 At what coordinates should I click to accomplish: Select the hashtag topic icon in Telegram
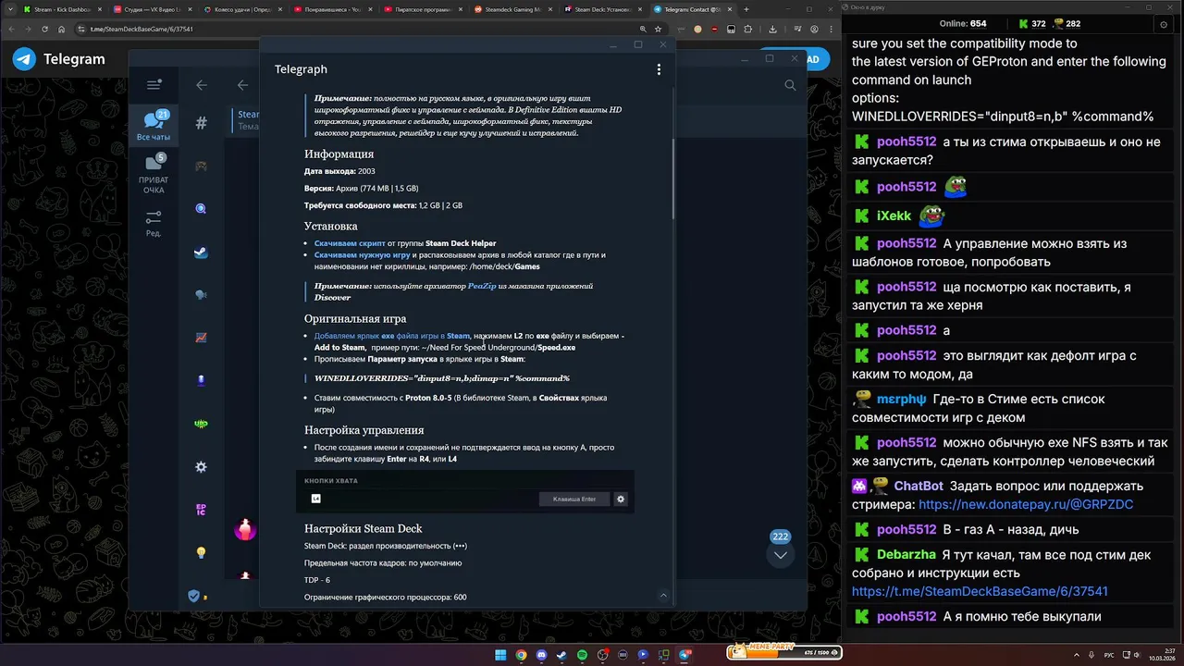(201, 123)
